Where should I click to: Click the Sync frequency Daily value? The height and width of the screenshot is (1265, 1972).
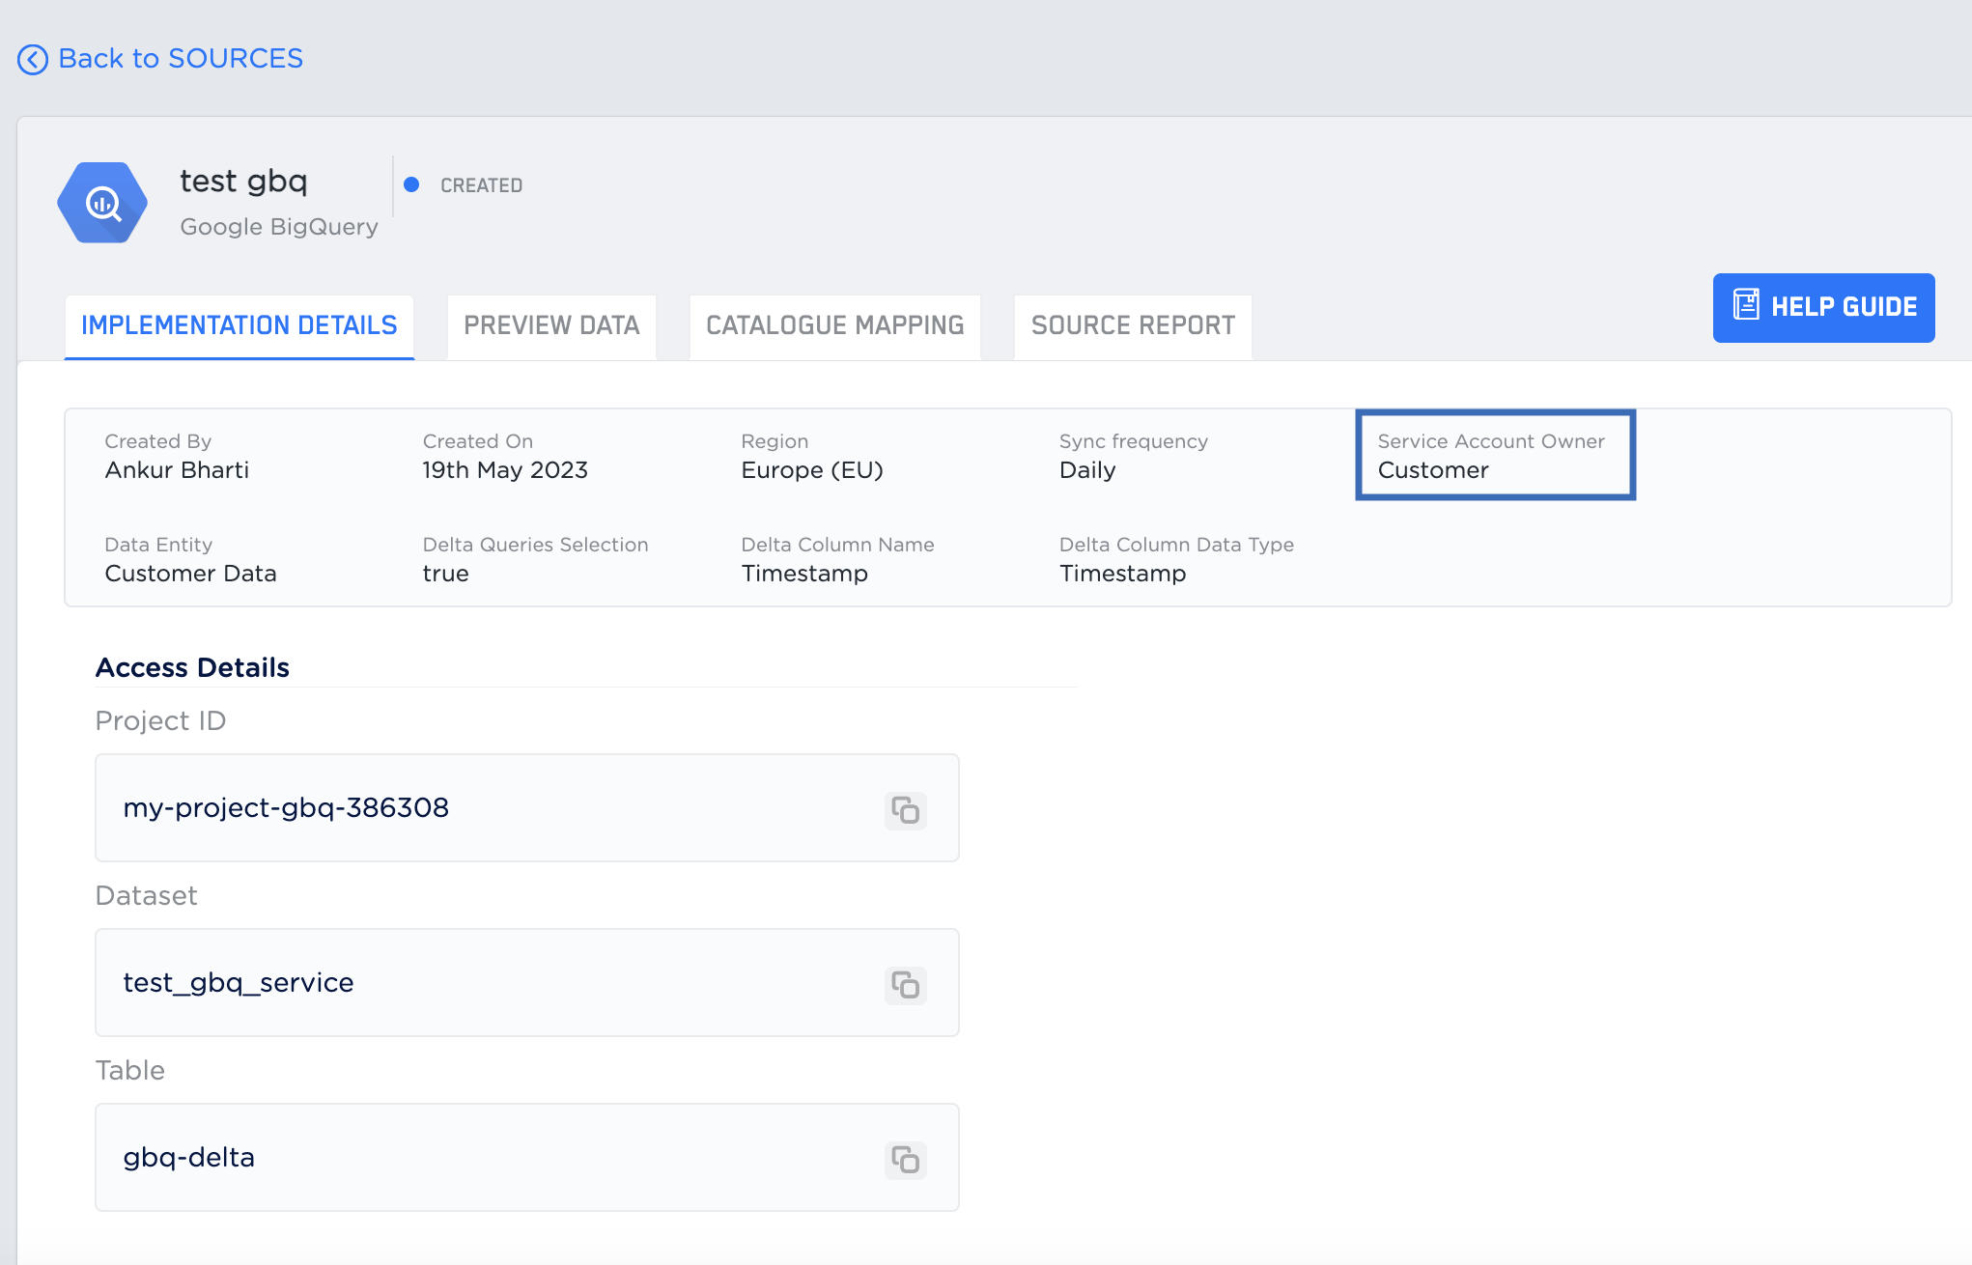click(x=1087, y=470)
